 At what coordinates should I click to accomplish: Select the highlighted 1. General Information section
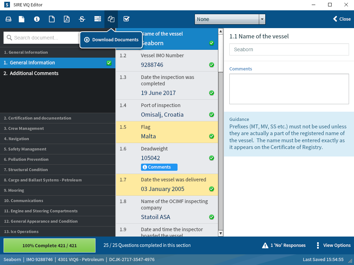click(58, 63)
